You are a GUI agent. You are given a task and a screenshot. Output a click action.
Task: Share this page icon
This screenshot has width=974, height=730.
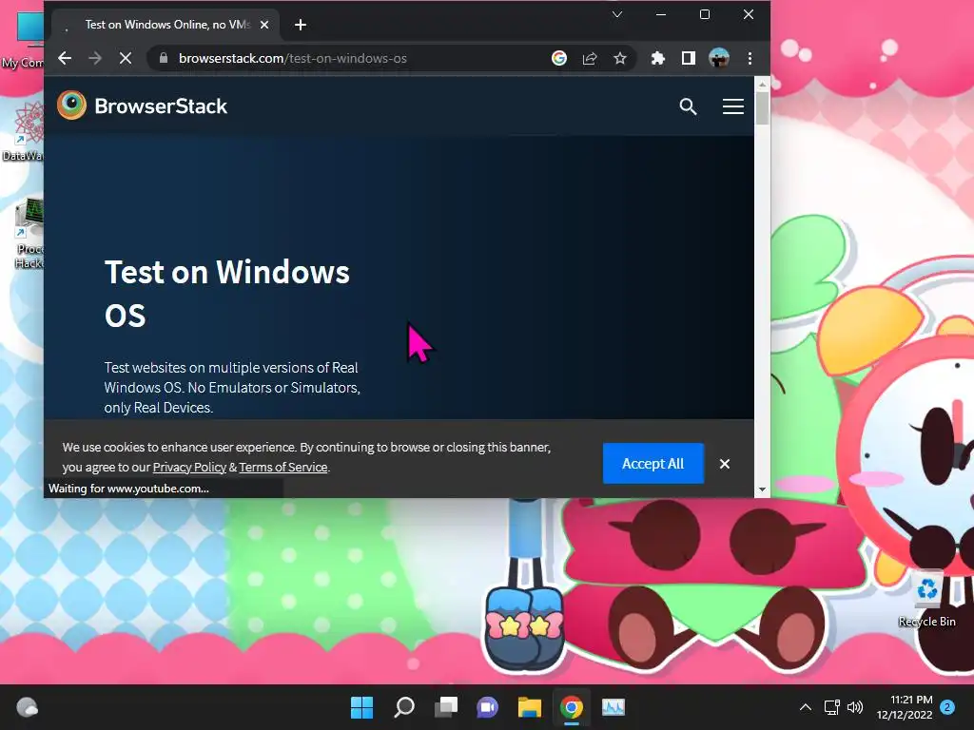[590, 58]
